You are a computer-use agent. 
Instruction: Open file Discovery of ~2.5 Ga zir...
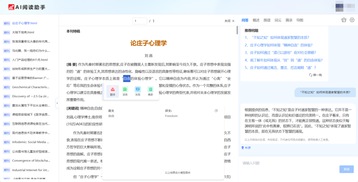point(31,96)
